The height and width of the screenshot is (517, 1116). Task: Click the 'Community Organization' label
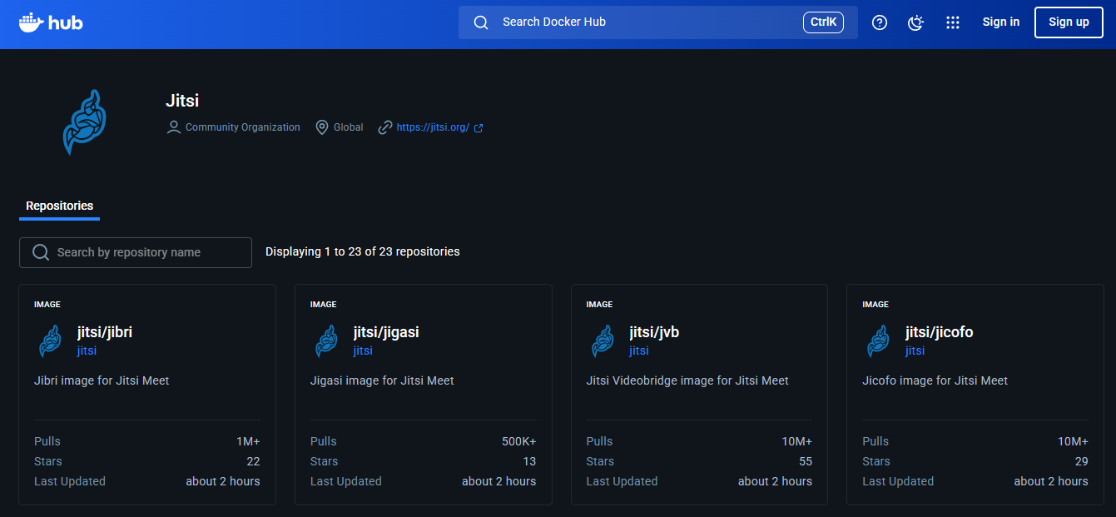[x=243, y=127]
